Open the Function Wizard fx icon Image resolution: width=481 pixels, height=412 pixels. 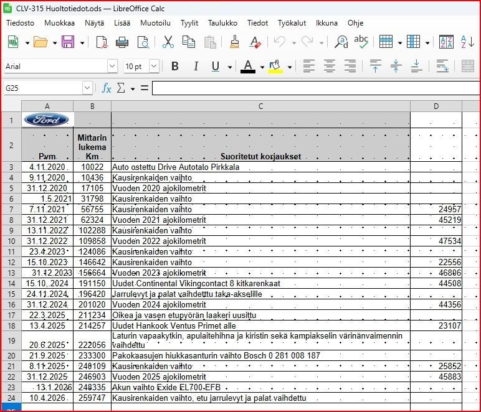pos(106,88)
